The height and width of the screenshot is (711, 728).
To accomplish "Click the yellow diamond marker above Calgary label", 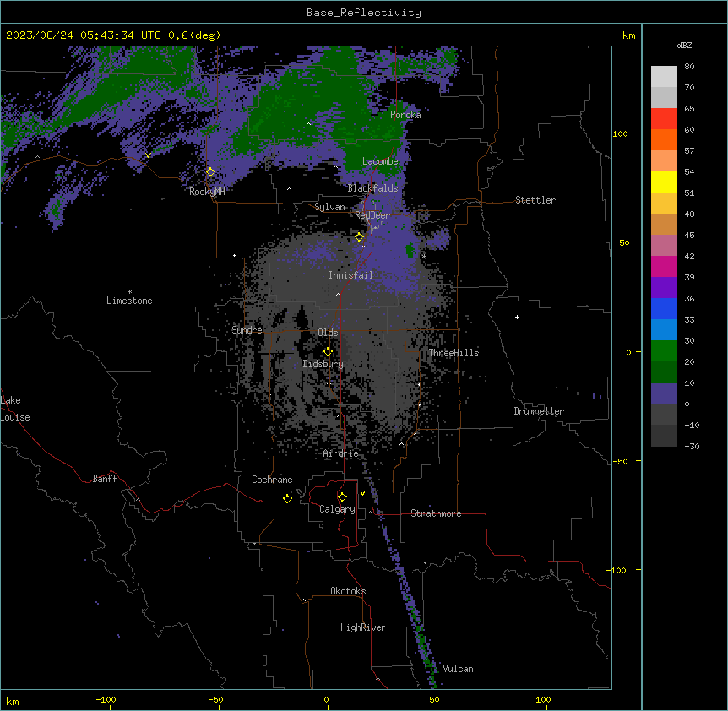I will pyautogui.click(x=342, y=497).
